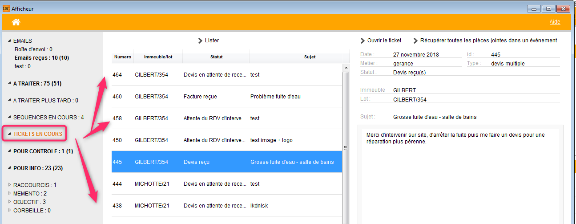
Task: Click the Date field 27 novembre 2018
Action: click(427, 55)
